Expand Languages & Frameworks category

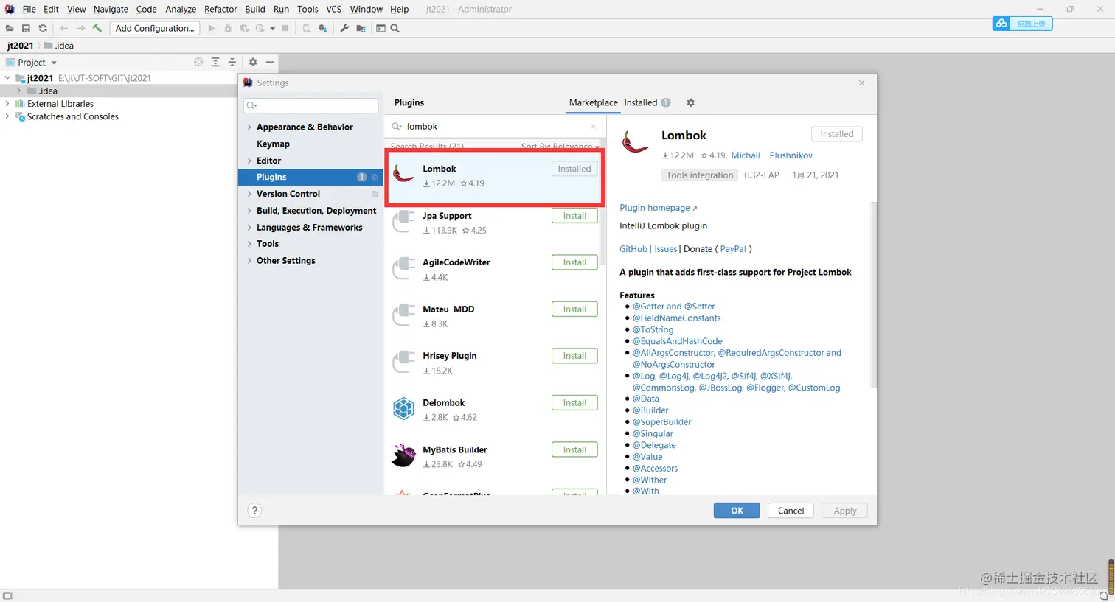coord(249,228)
